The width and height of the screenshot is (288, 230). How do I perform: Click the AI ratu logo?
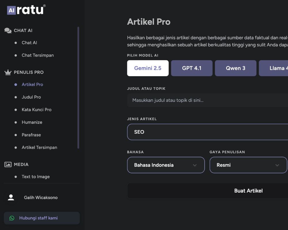click(x=26, y=9)
